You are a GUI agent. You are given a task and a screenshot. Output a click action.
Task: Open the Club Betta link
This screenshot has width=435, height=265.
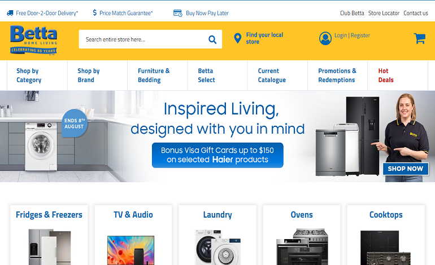(x=352, y=13)
